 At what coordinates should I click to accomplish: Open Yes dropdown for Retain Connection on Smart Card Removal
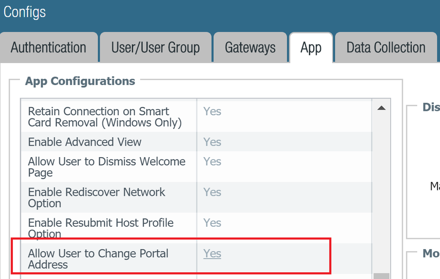click(212, 111)
